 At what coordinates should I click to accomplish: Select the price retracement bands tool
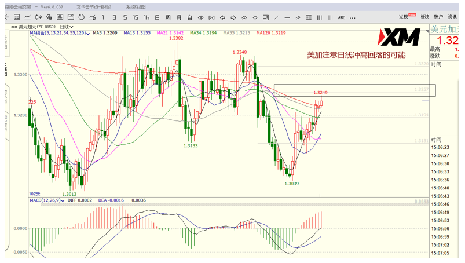[309, 17]
